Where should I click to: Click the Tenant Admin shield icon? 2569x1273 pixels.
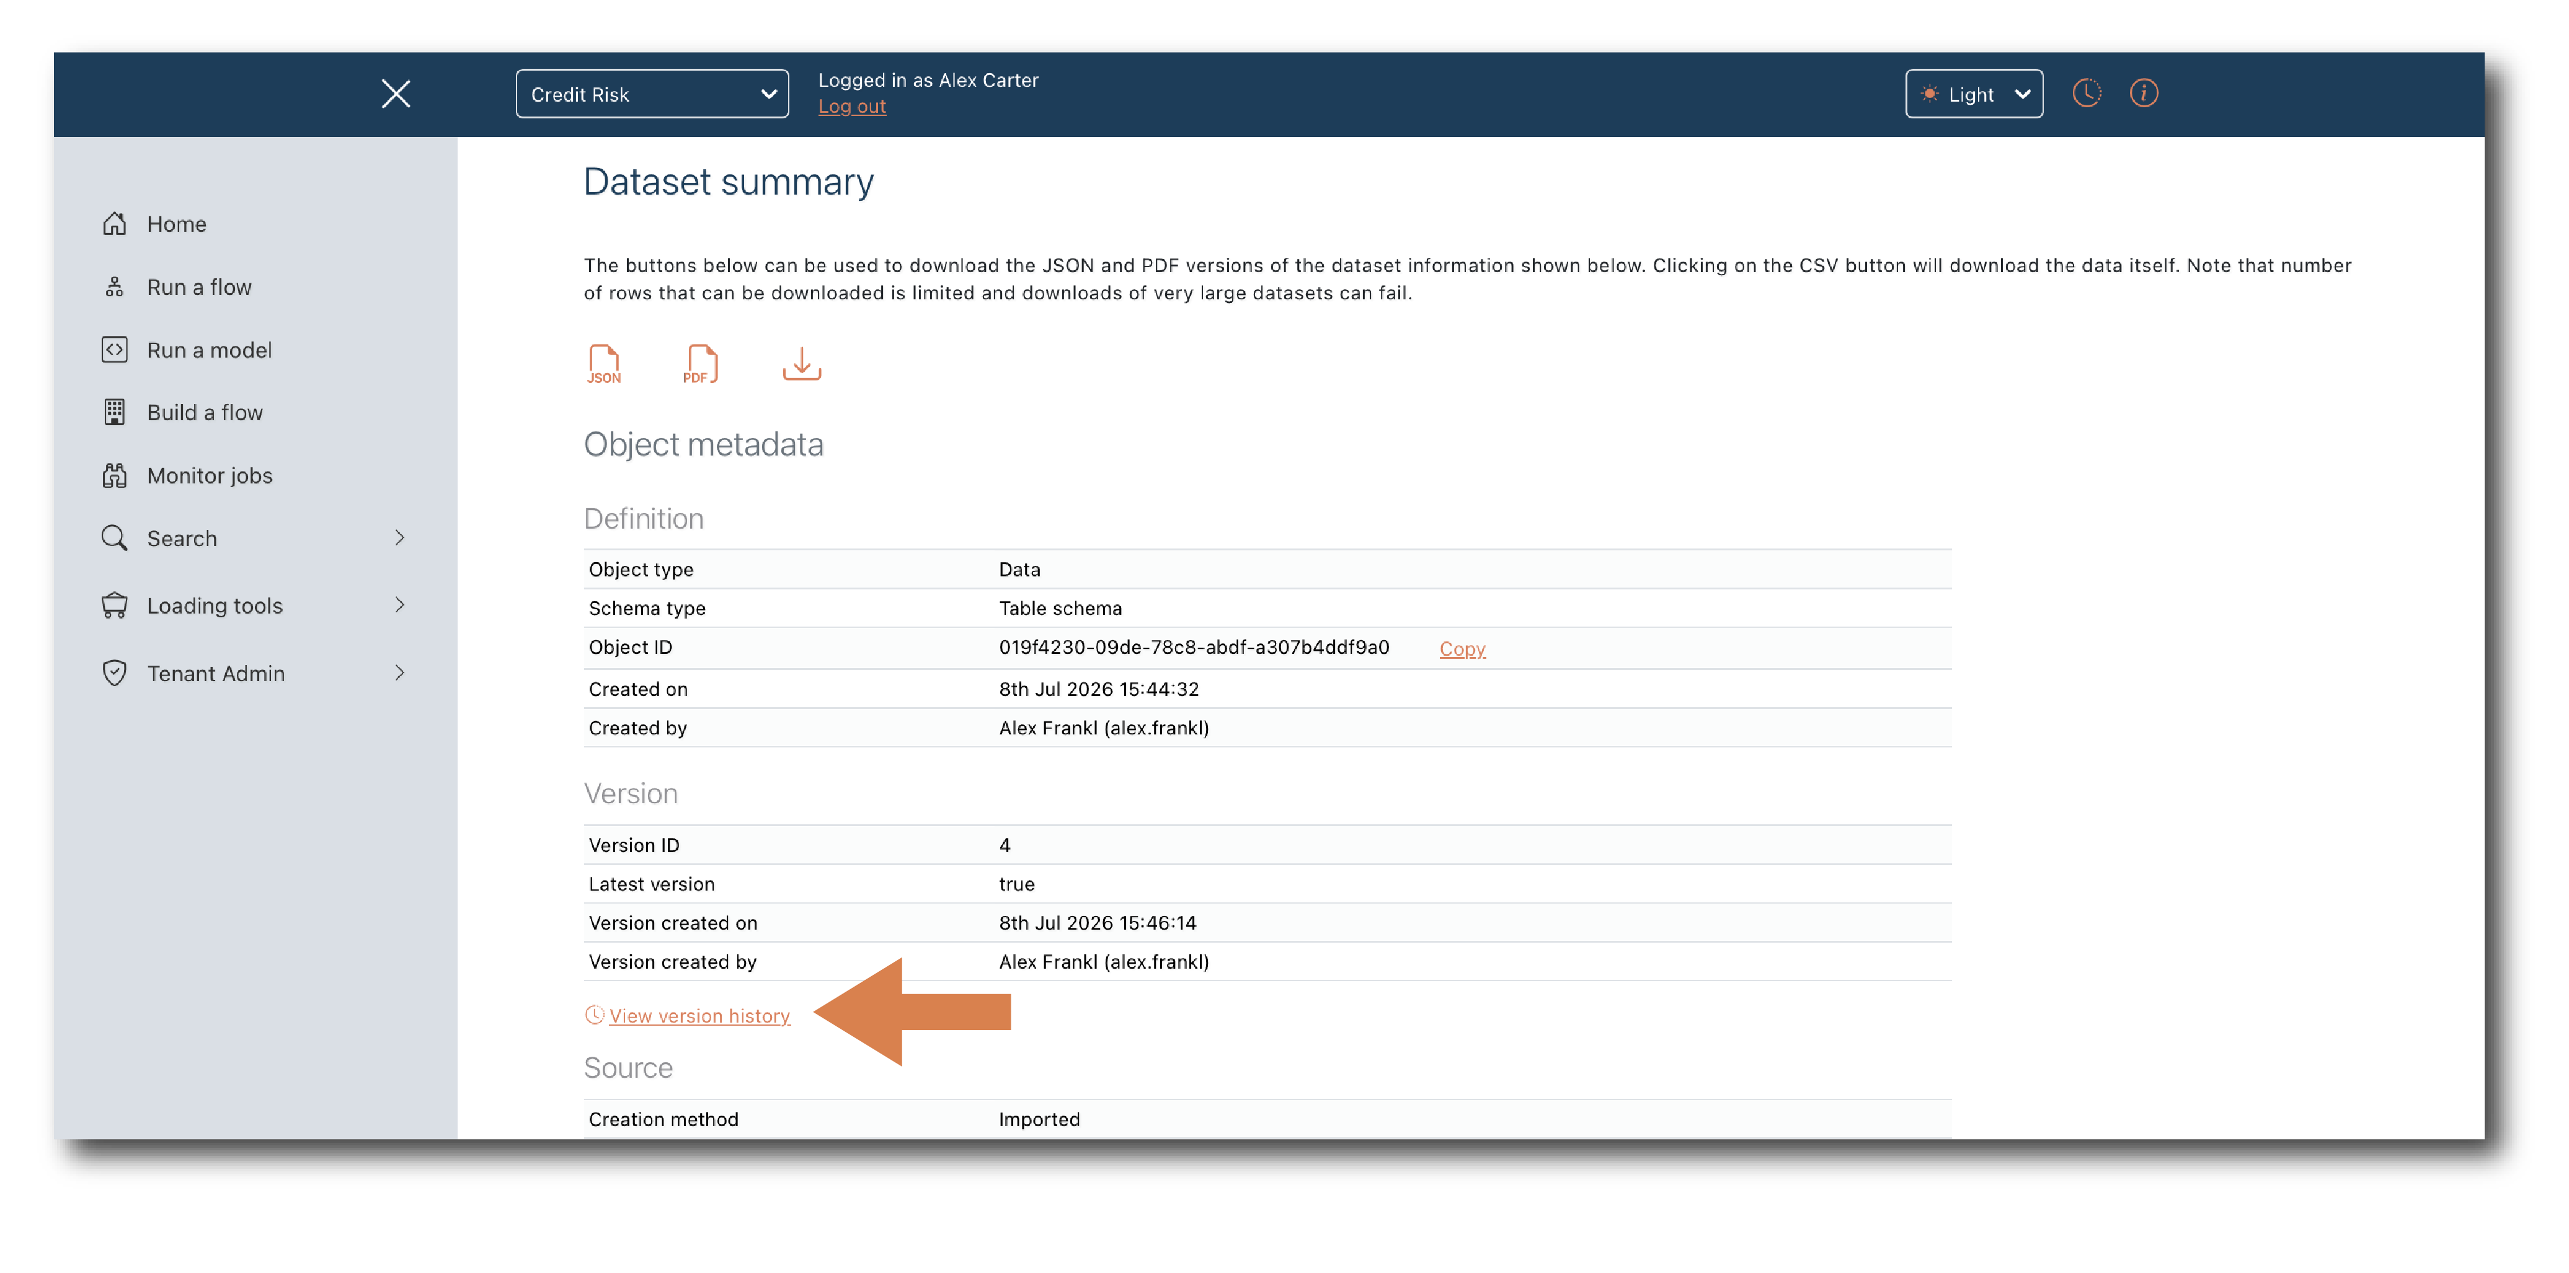pos(115,673)
